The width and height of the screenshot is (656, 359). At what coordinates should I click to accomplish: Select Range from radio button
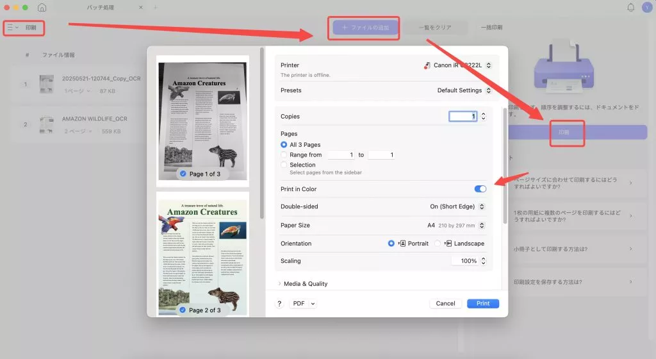click(x=284, y=154)
